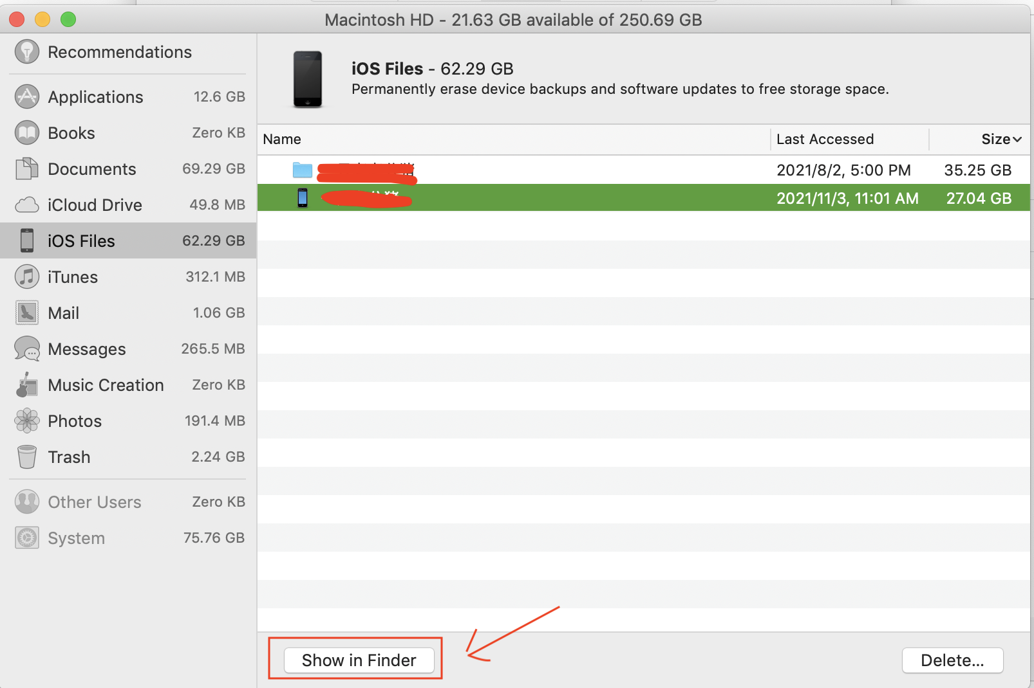Screen dimensions: 1034x688
Task: Select the System gear icon
Action: 26,538
